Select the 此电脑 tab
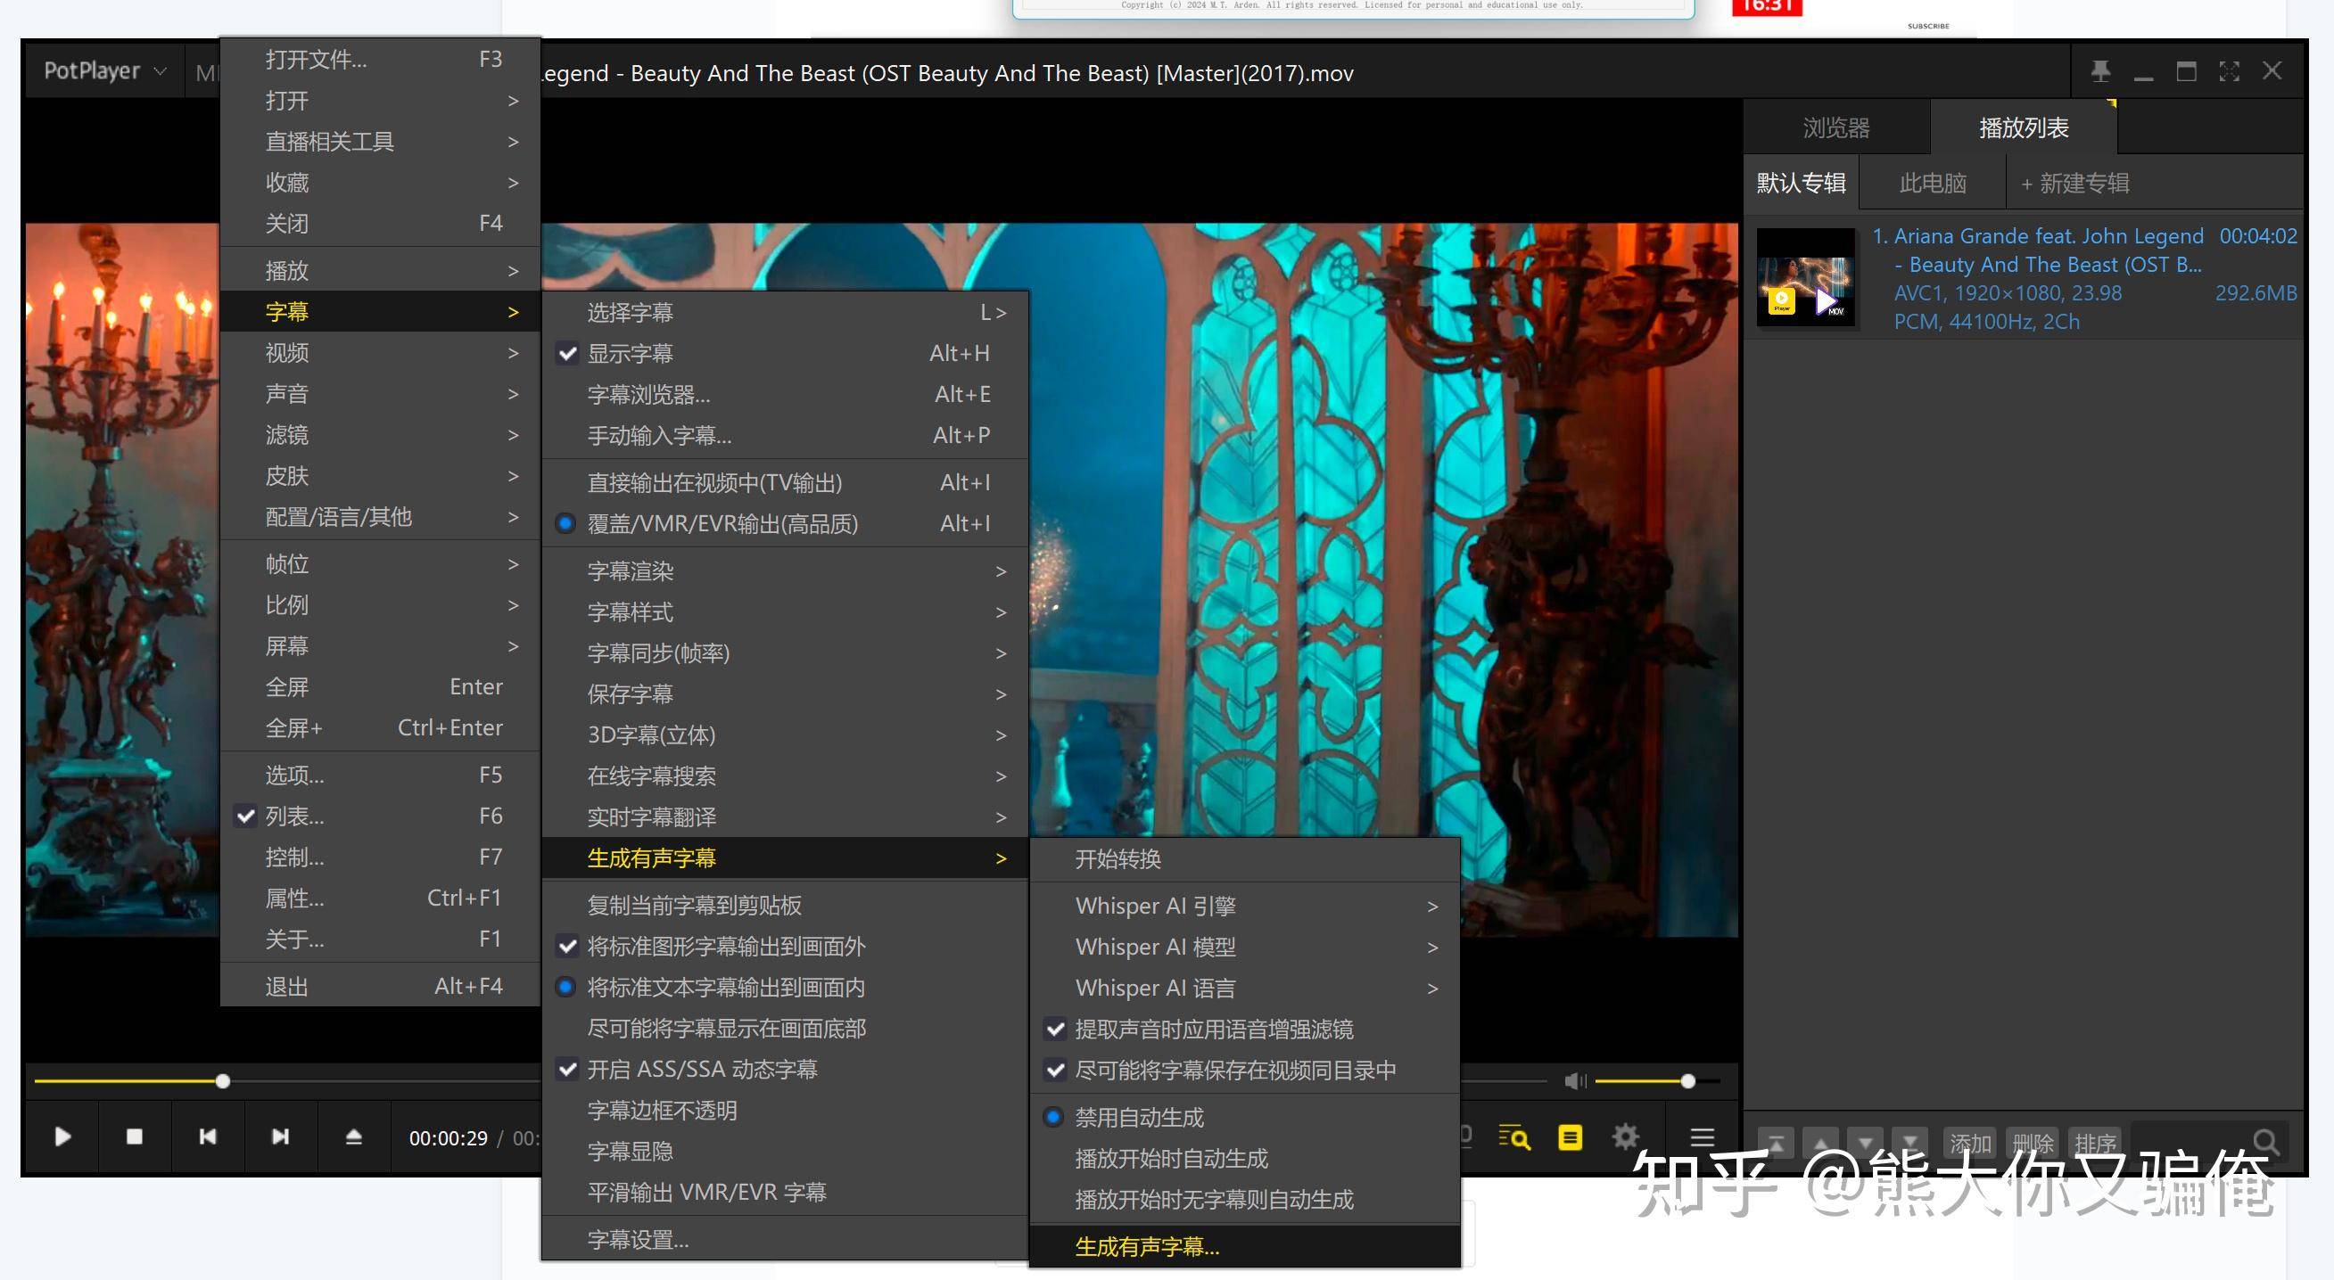 1932,183
